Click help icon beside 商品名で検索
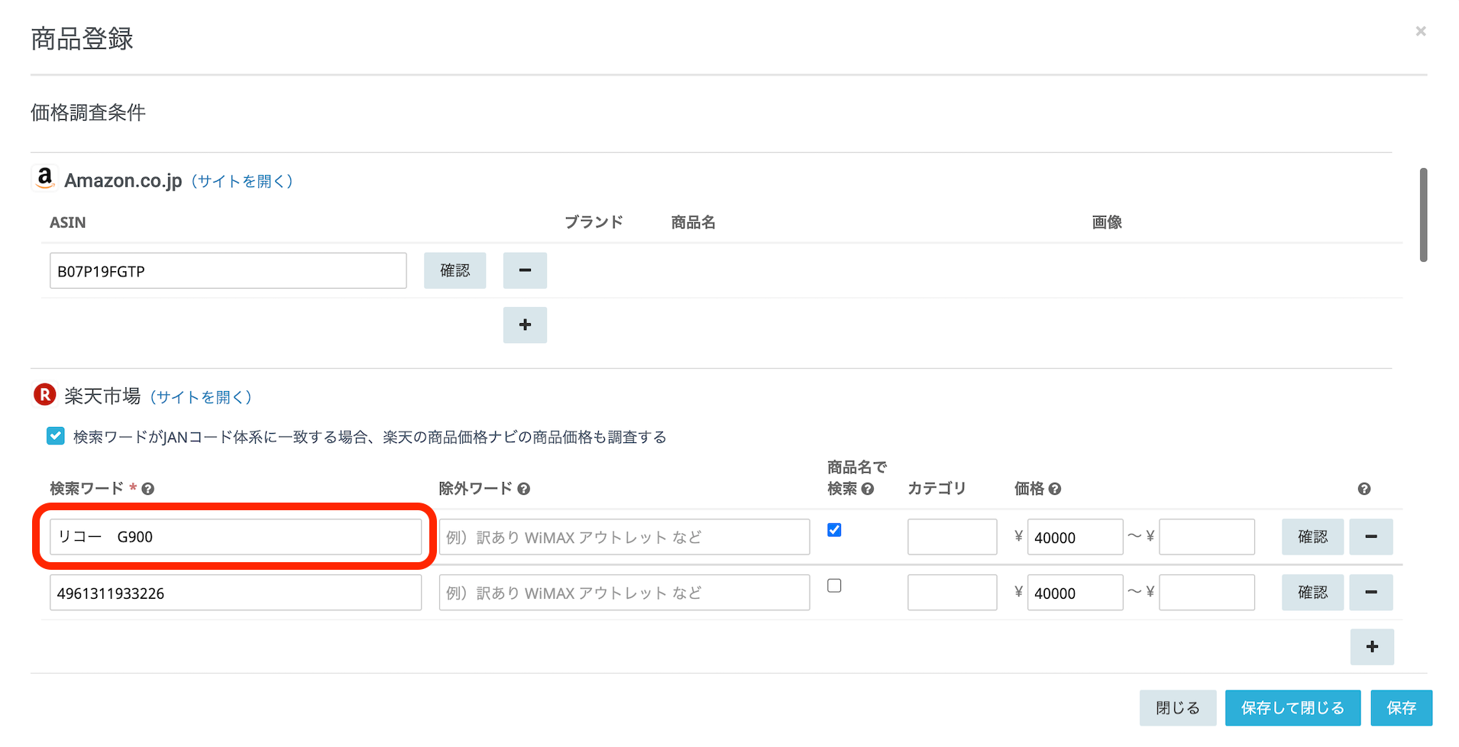This screenshot has width=1459, height=747. 868,489
